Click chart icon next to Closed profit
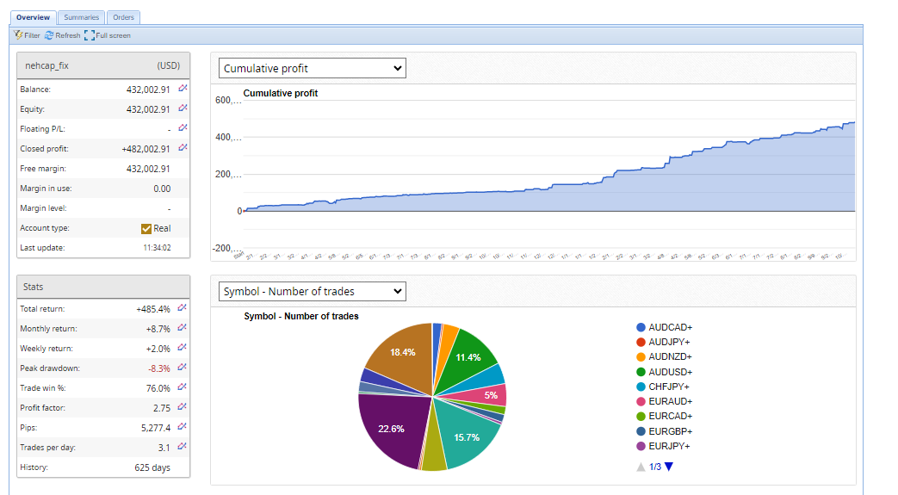This screenshot has height=495, width=898. click(183, 148)
